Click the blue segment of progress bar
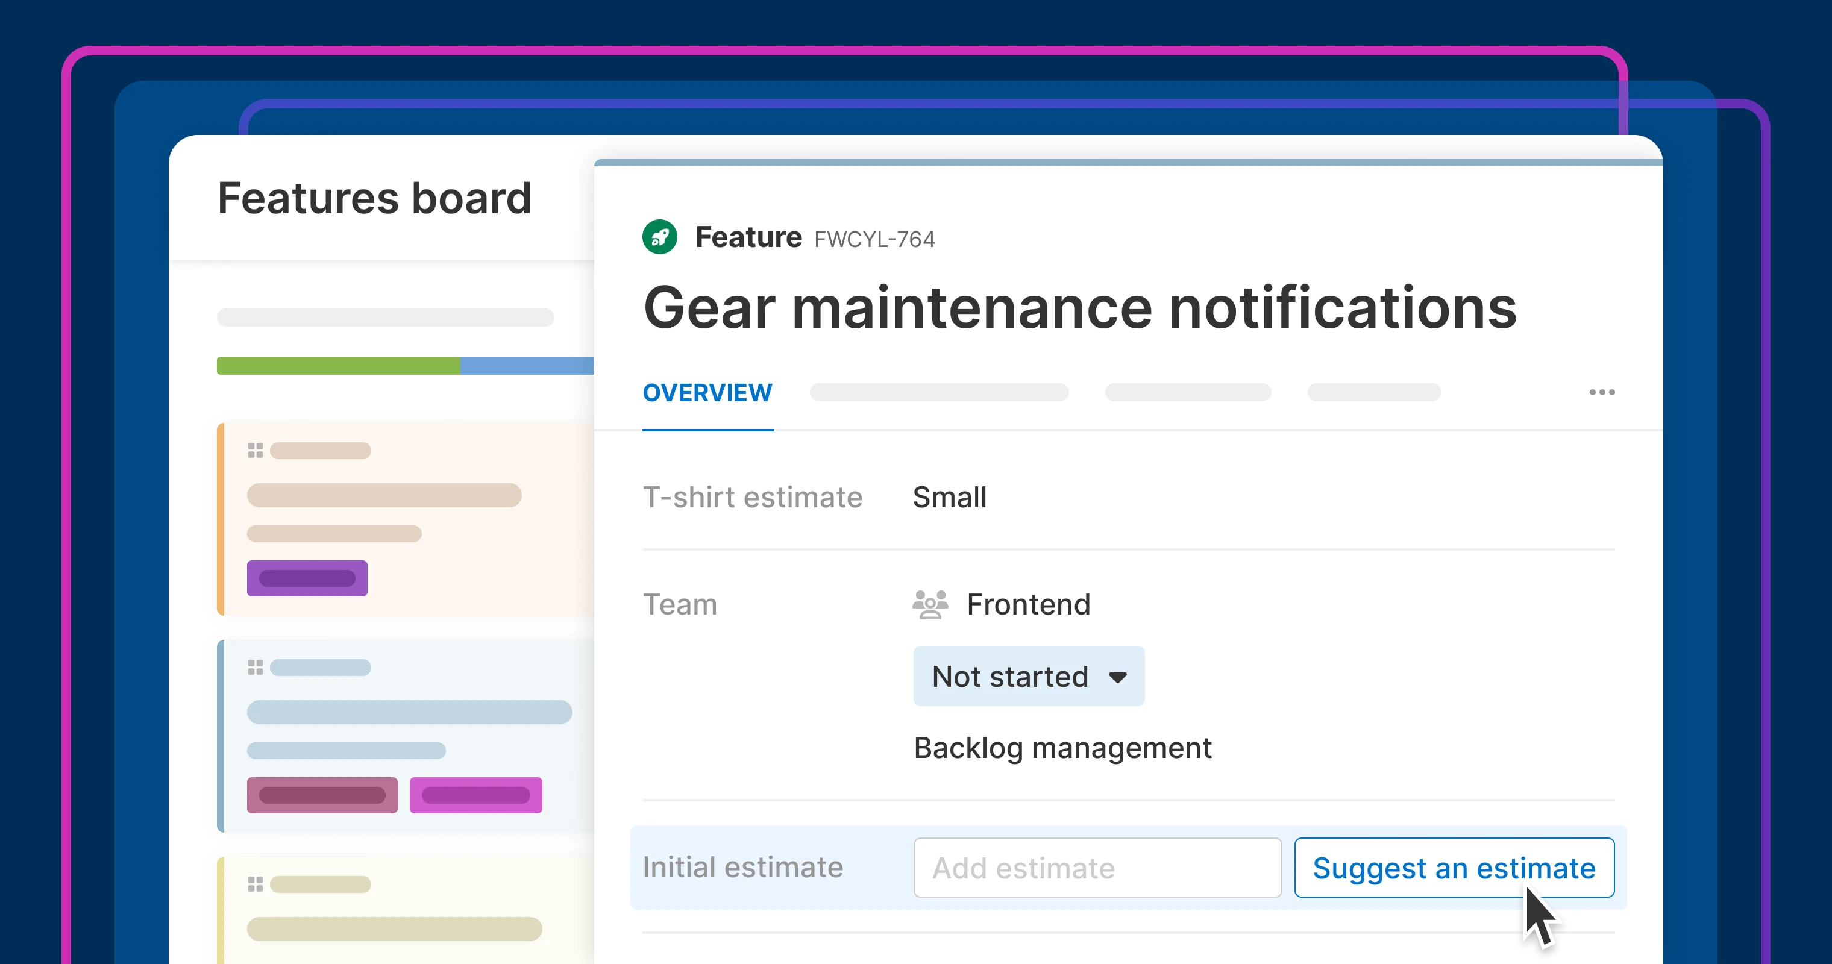The image size is (1832, 964). (526, 365)
